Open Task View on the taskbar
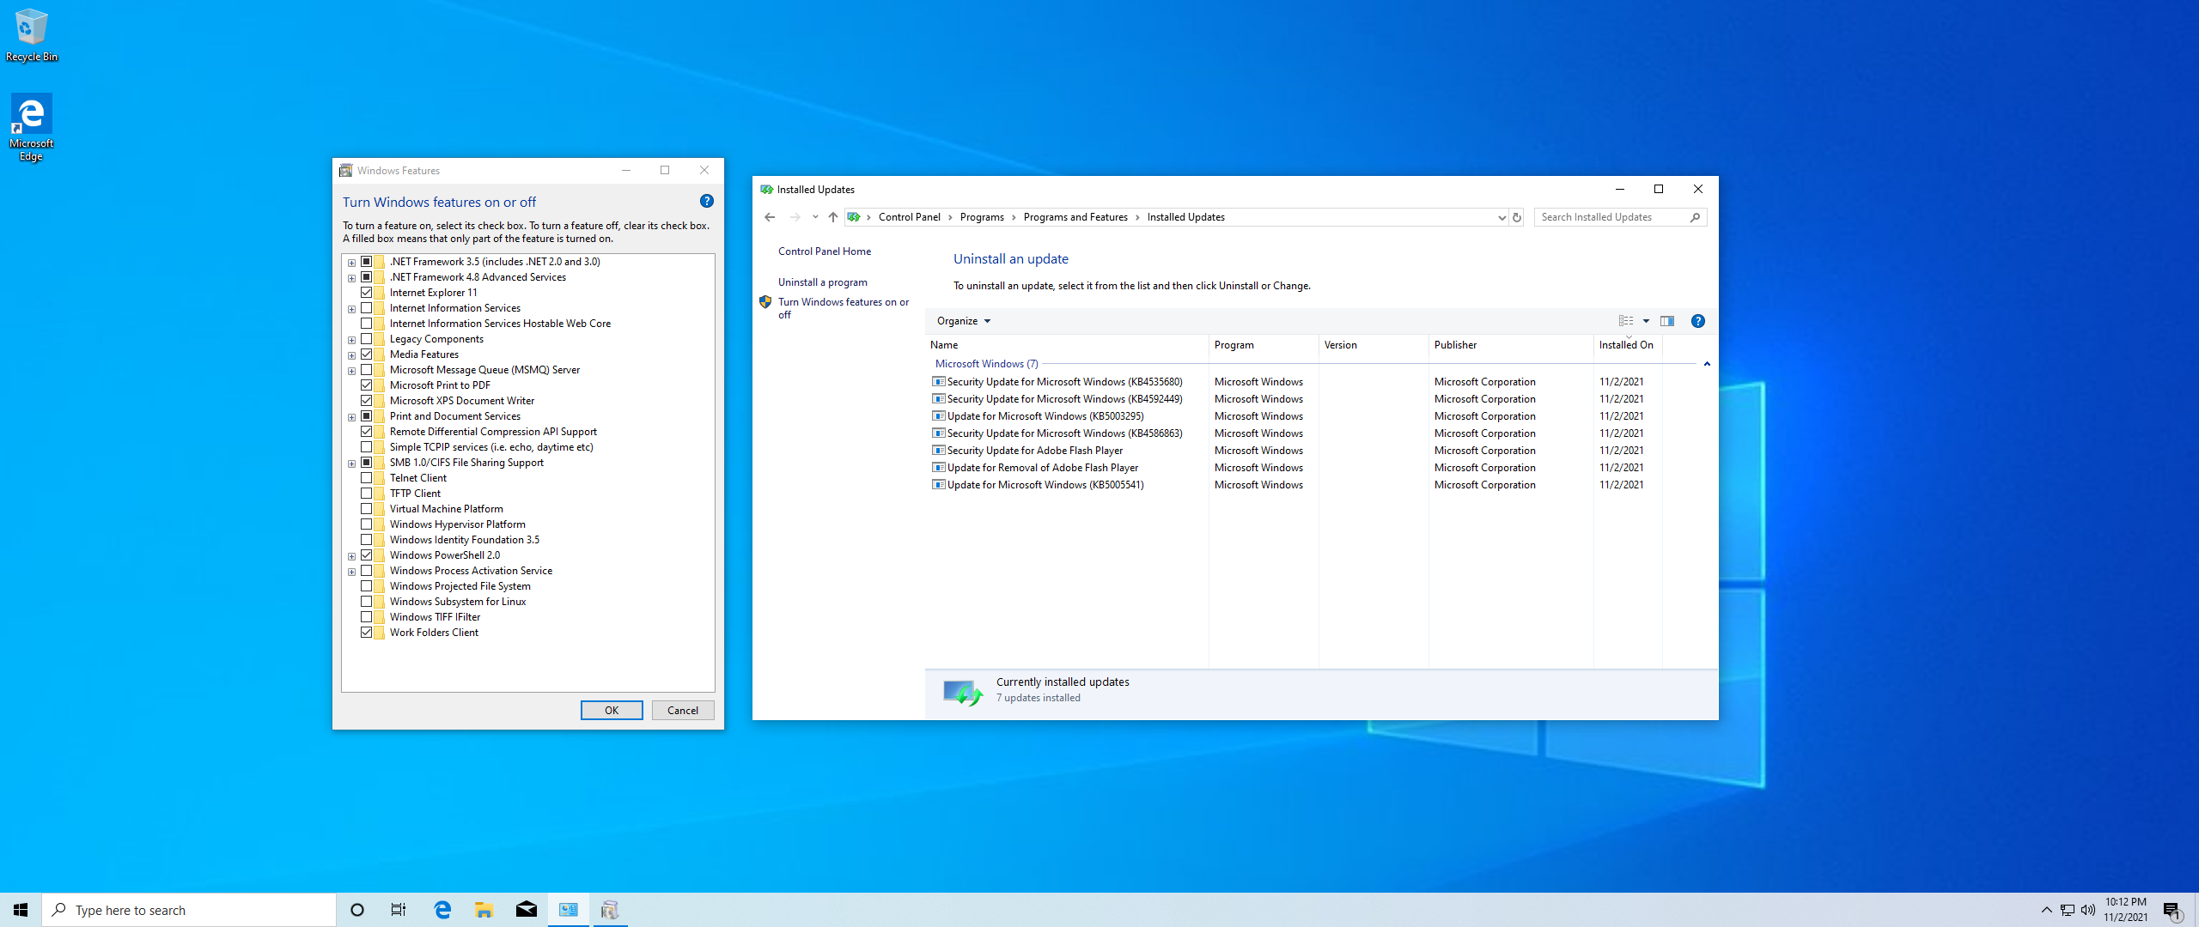Image resolution: width=2199 pixels, height=927 pixels. [x=399, y=910]
